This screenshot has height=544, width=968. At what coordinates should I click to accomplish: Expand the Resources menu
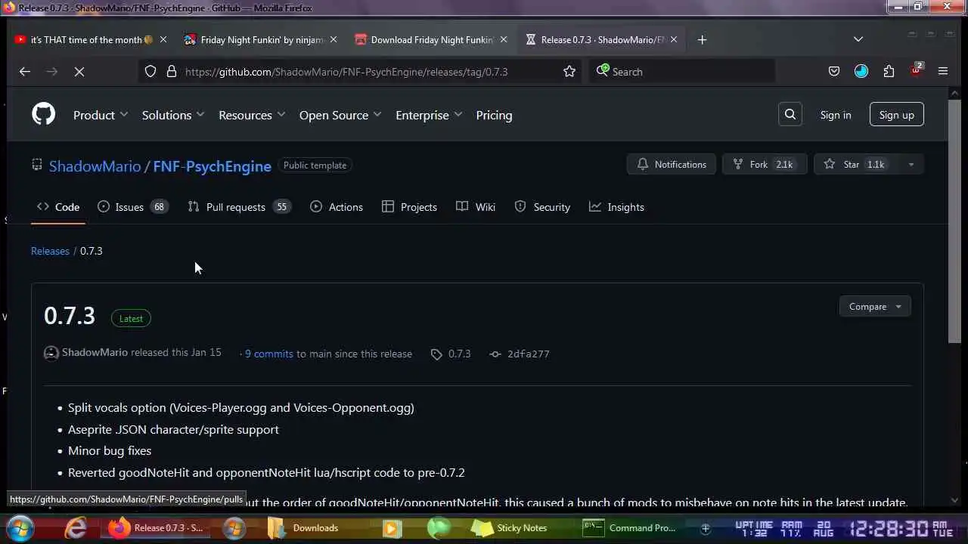[x=252, y=116]
